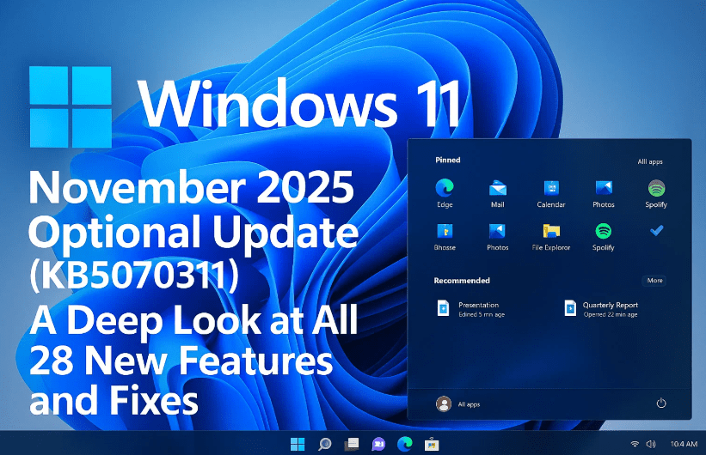Click the blue checkmark pinned icon
This screenshot has height=455, width=706.
[656, 230]
